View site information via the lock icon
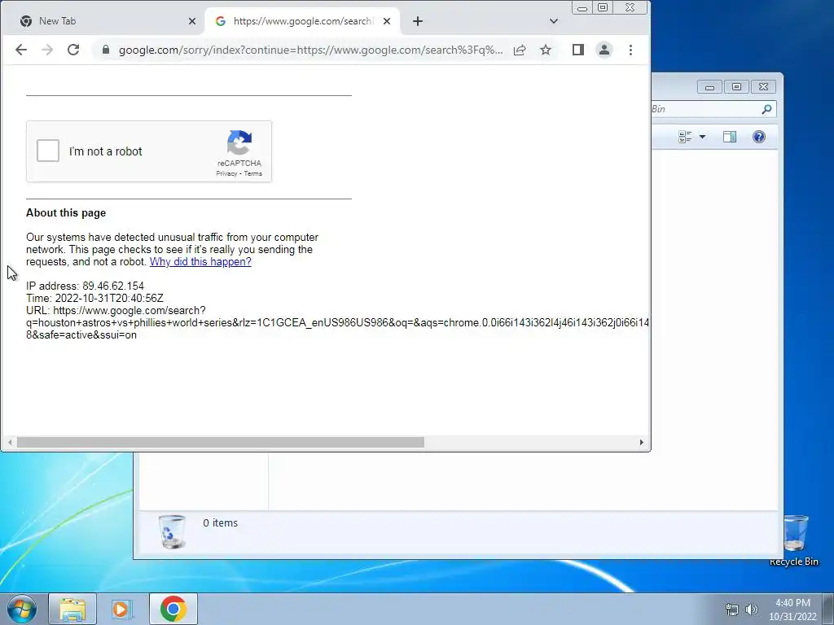The image size is (834, 625). (106, 50)
